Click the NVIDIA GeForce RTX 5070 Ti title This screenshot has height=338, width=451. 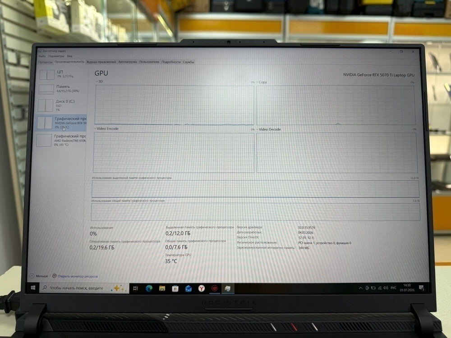pyautogui.click(x=379, y=75)
